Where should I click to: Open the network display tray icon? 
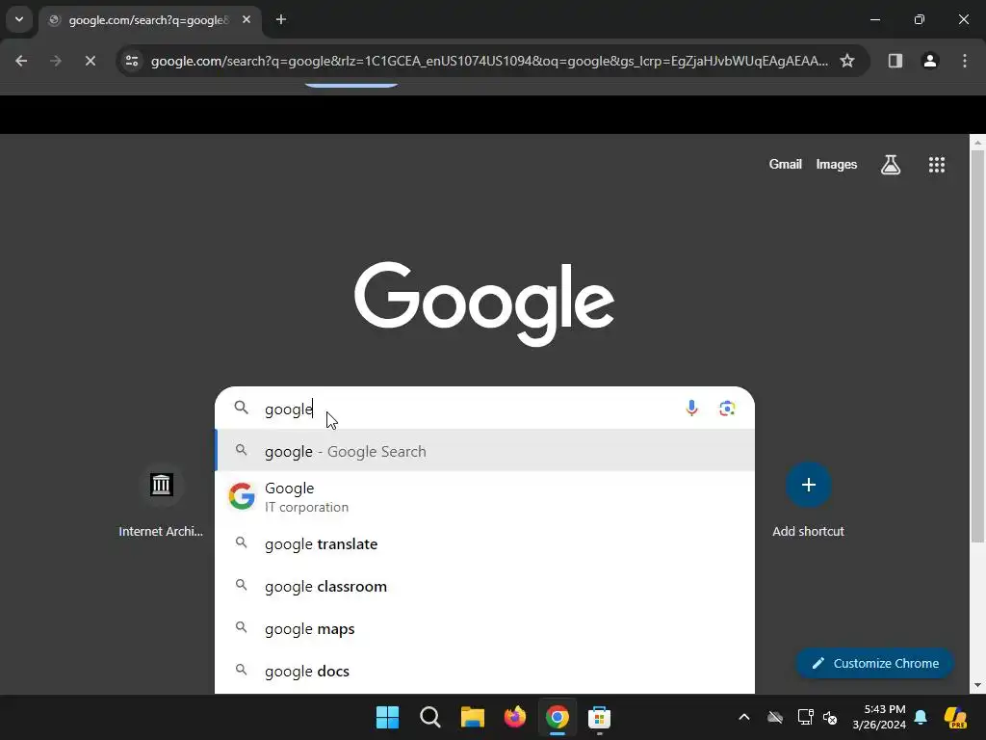click(805, 717)
